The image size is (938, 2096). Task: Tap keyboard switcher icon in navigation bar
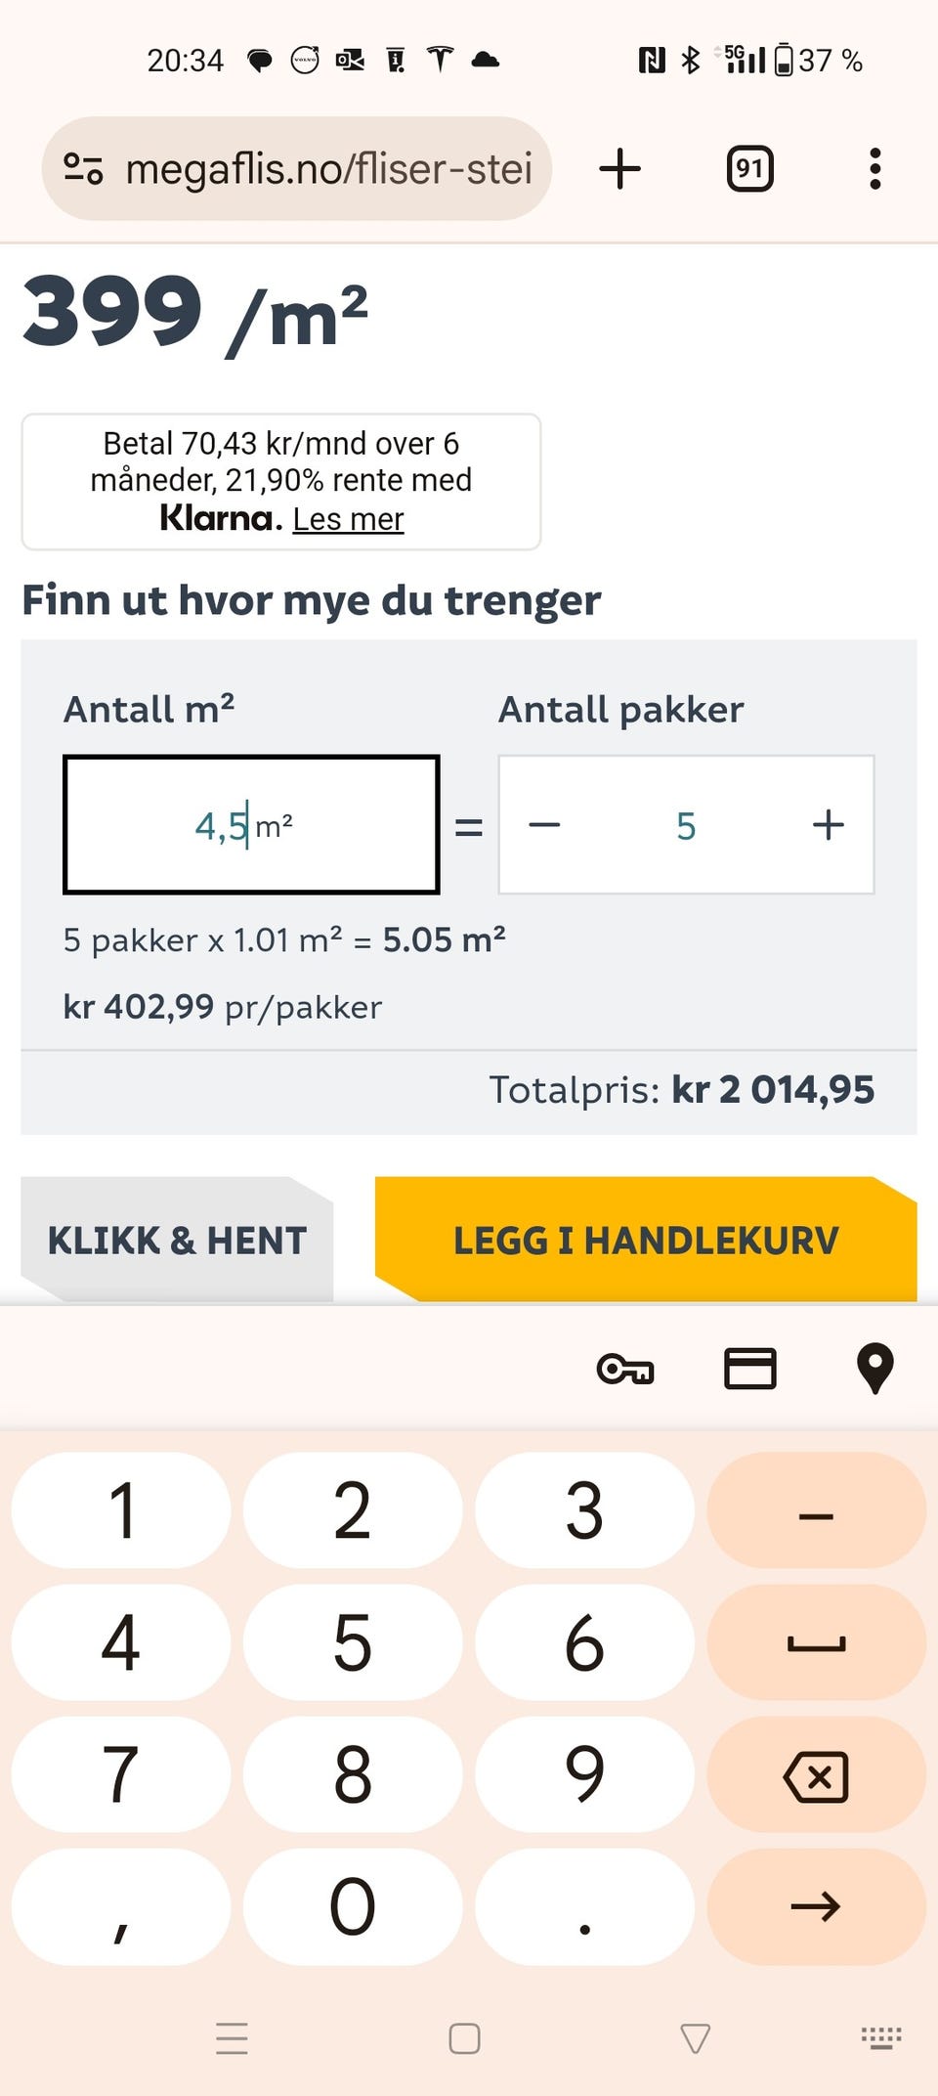880,2037
